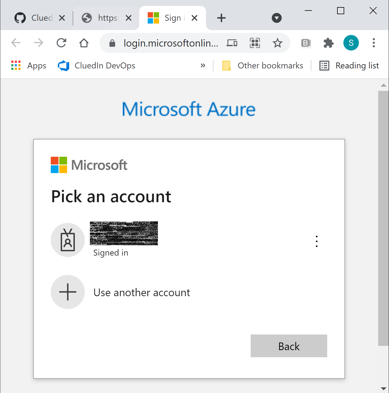Close the CluedIn GitHub tab
Viewport: 389px width, 393px height.
[x=62, y=18]
